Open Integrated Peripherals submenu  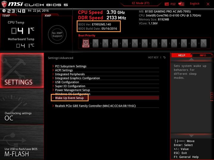click(x=106, y=74)
